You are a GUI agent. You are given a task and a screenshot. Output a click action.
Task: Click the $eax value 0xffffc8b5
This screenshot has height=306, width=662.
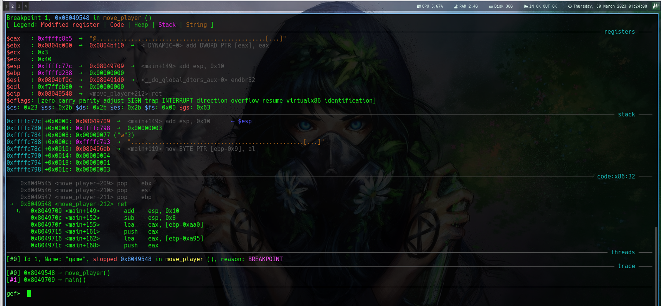[x=55, y=38]
